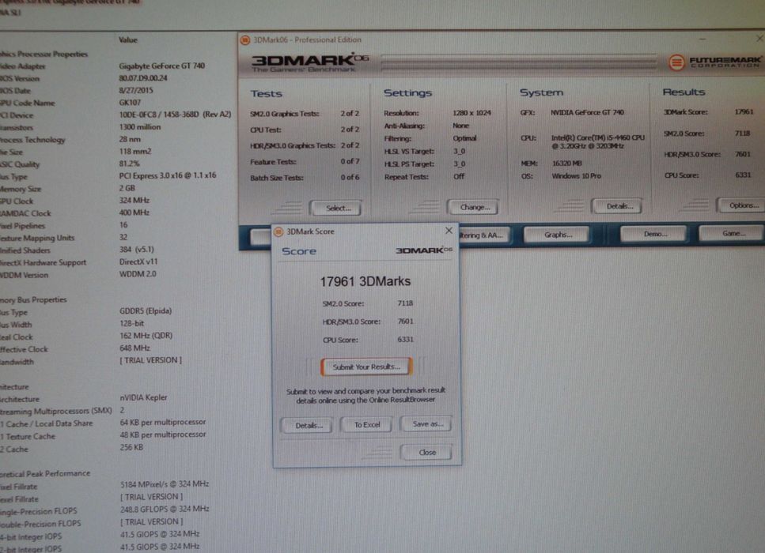Select the '28 nm' process technology value
The image size is (765, 553).
tap(129, 139)
